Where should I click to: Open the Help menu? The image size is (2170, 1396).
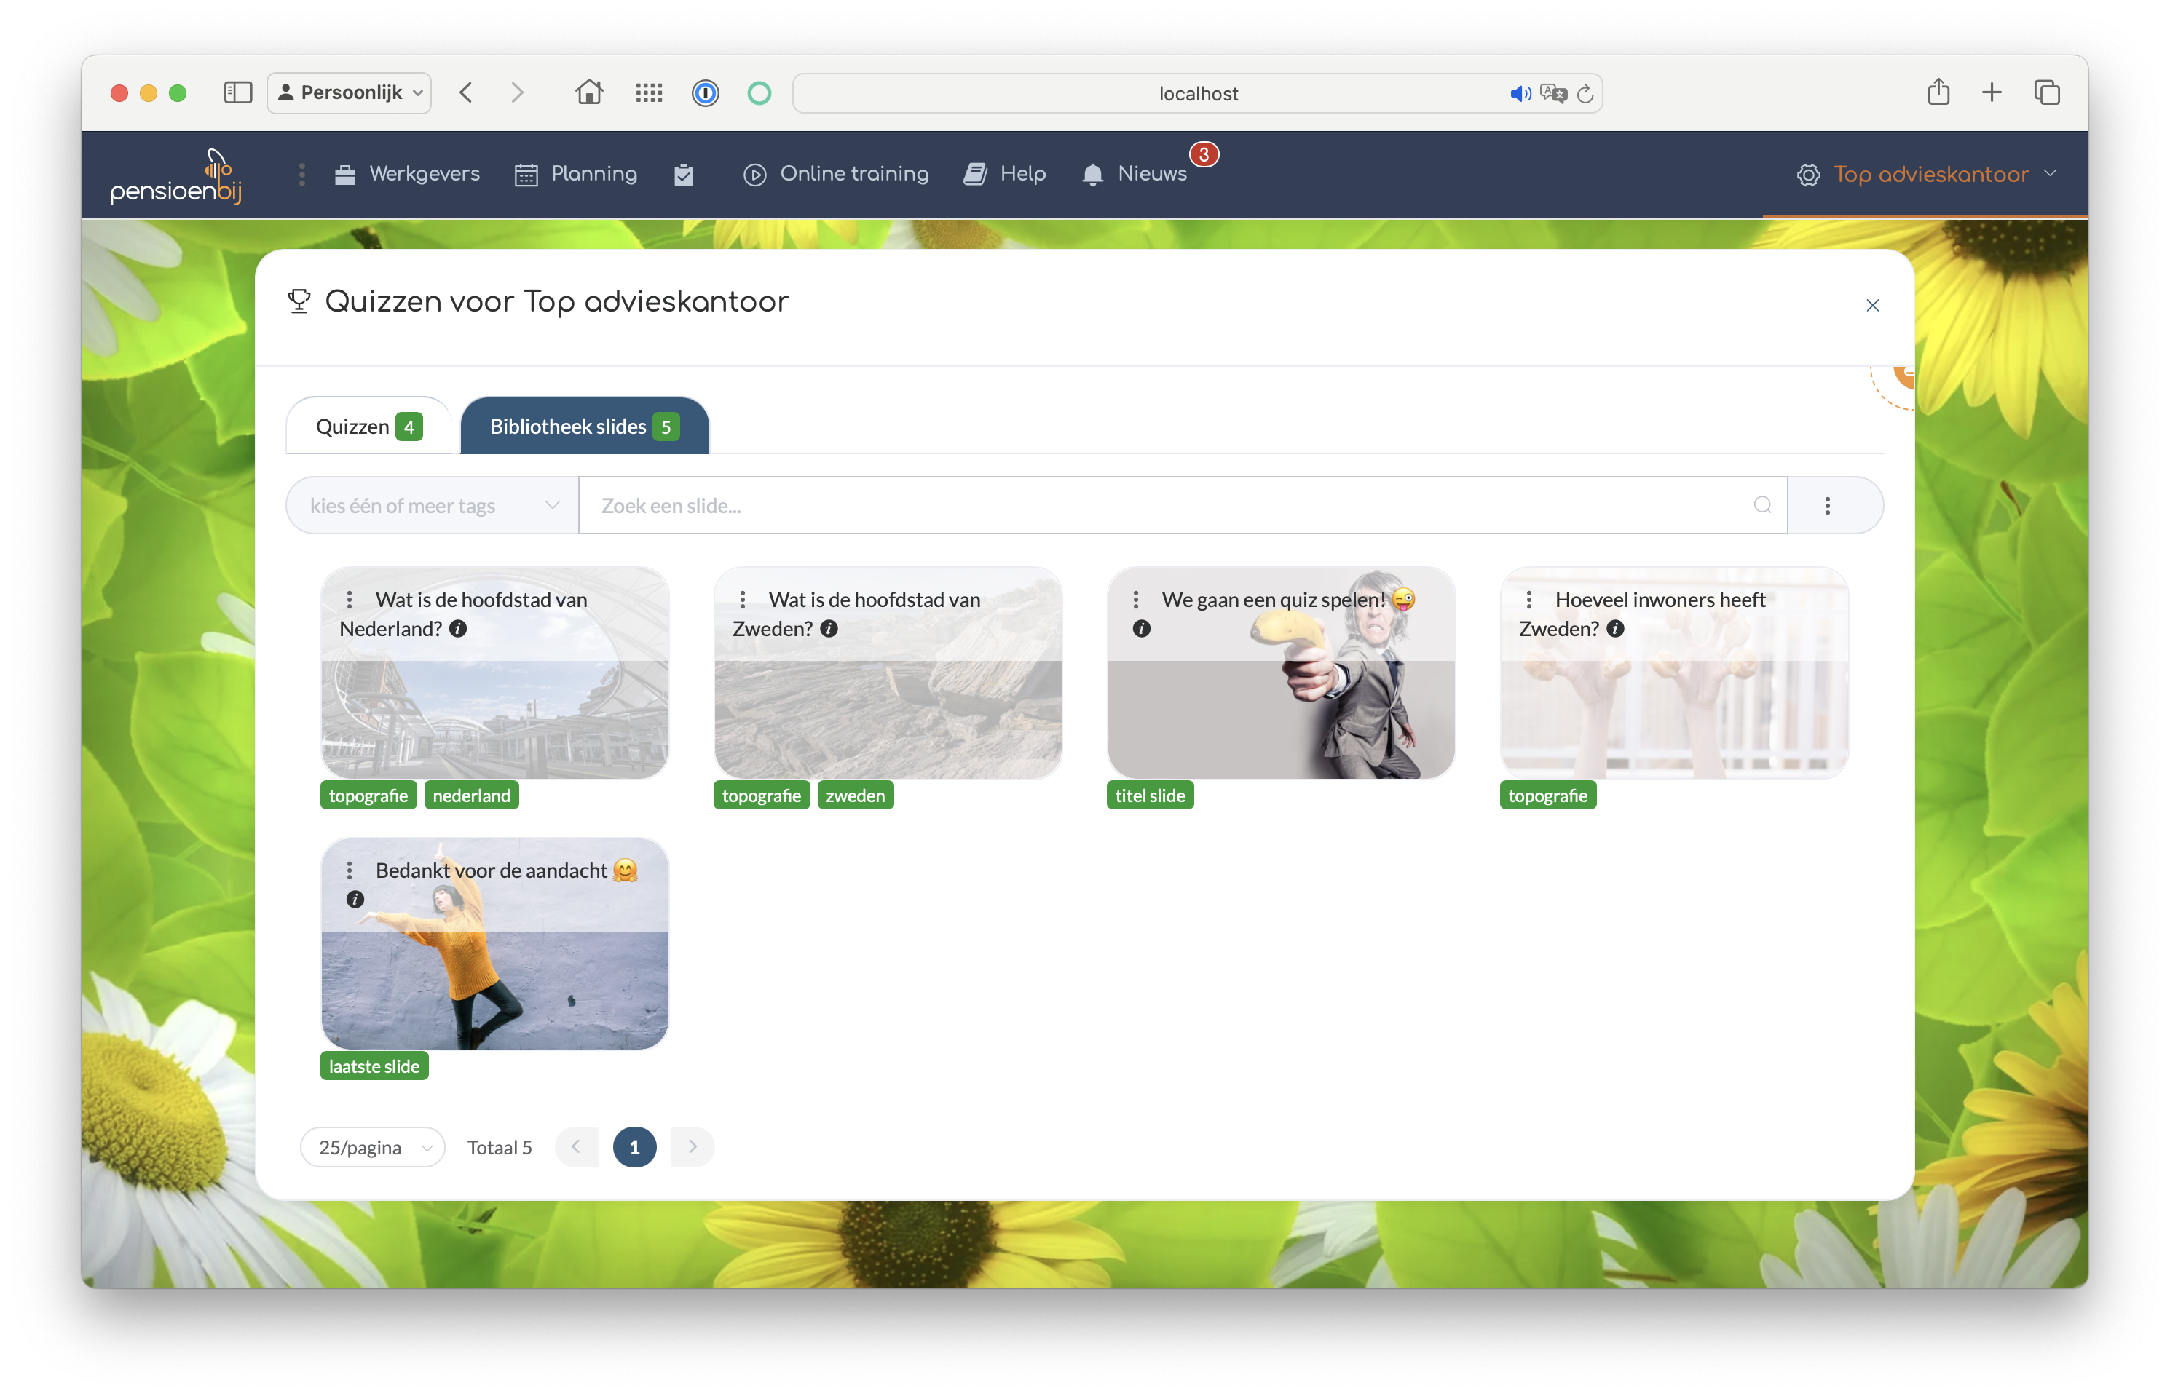[x=1004, y=174]
